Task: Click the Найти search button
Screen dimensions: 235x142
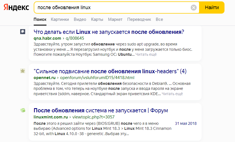Action: coord(211,7)
